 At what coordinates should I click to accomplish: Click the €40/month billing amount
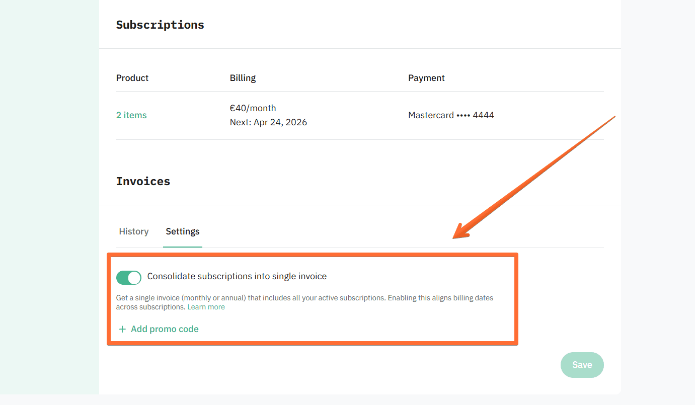coord(253,108)
